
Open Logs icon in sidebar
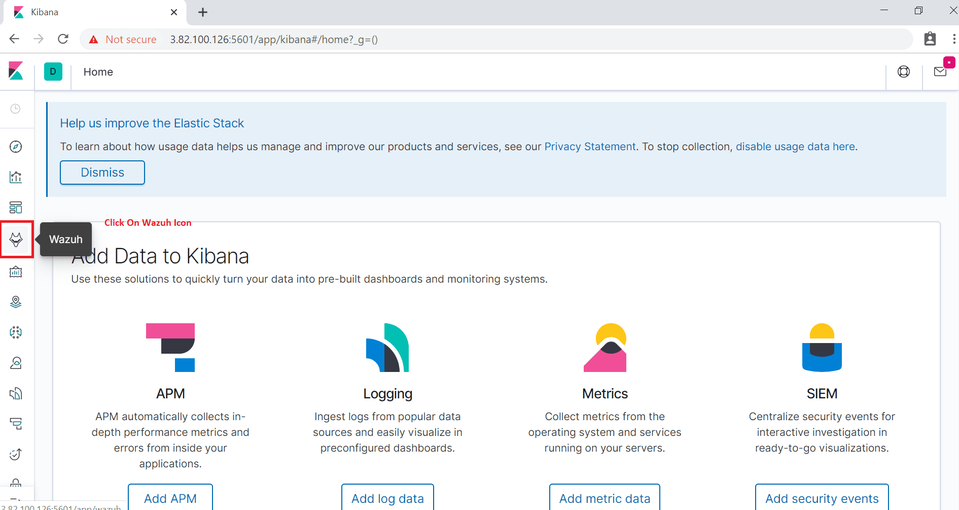16,393
